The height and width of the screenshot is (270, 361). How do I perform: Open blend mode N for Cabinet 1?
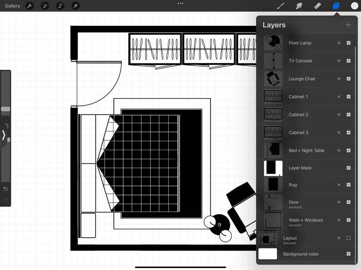click(x=339, y=97)
